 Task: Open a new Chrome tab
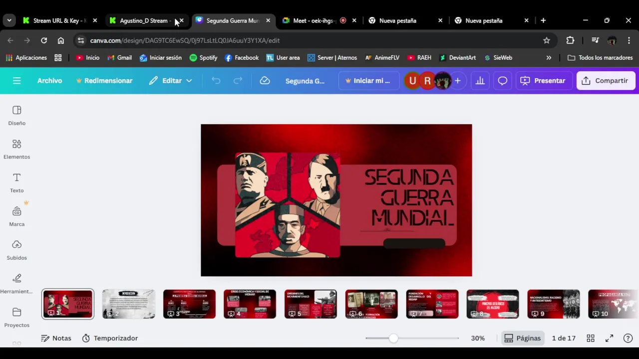(543, 20)
